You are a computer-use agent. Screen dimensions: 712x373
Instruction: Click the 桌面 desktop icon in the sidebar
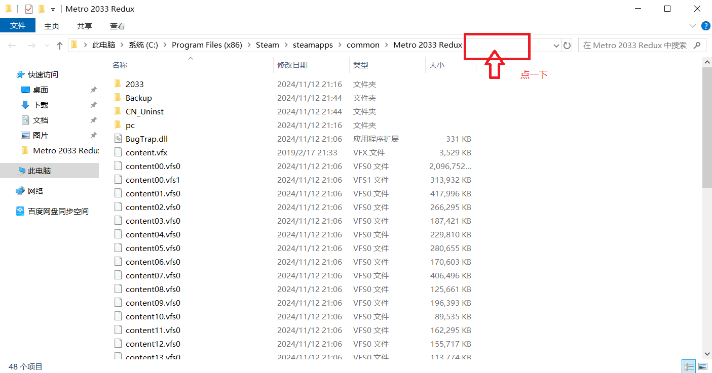(25, 90)
